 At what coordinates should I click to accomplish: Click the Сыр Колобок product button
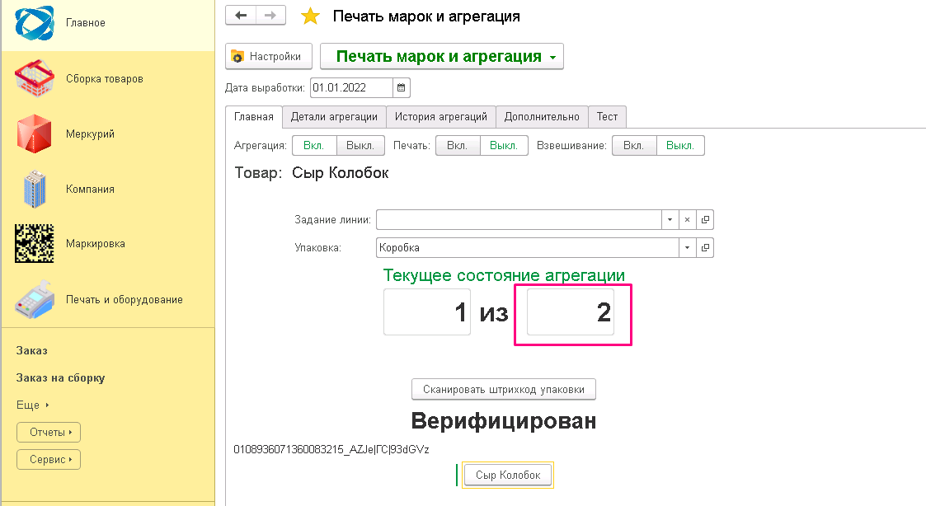(x=508, y=476)
